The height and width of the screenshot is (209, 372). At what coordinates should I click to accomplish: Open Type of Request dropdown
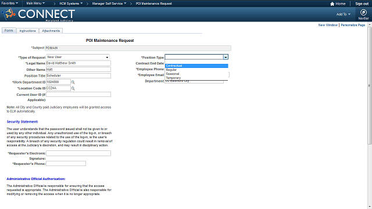point(78,57)
